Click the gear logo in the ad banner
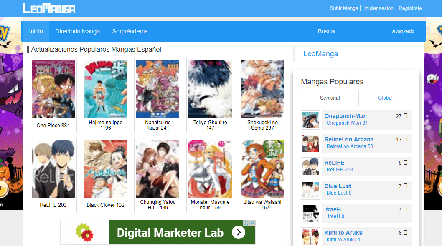442x246 pixels. 84,232
